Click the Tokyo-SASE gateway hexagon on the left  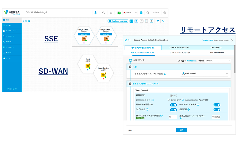point(84,35)
